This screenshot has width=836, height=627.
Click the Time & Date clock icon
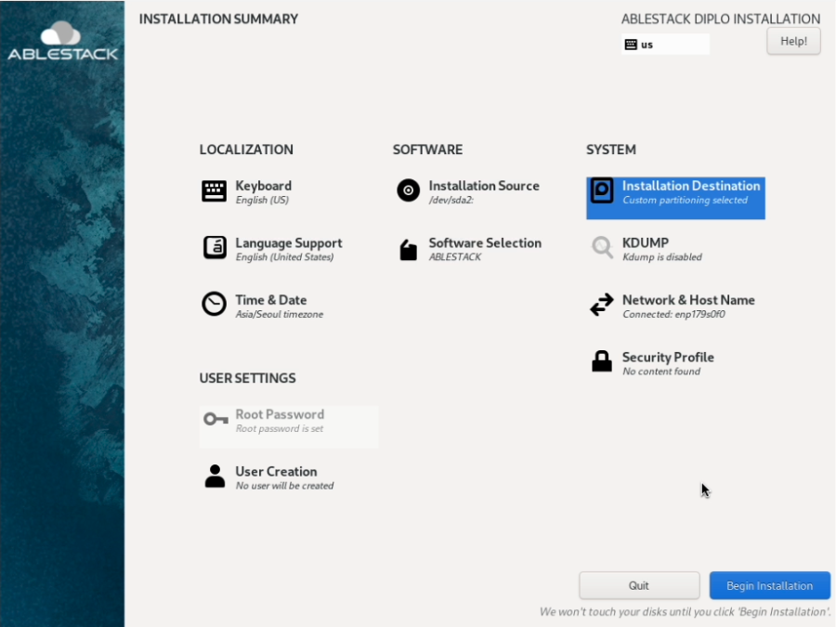click(214, 305)
